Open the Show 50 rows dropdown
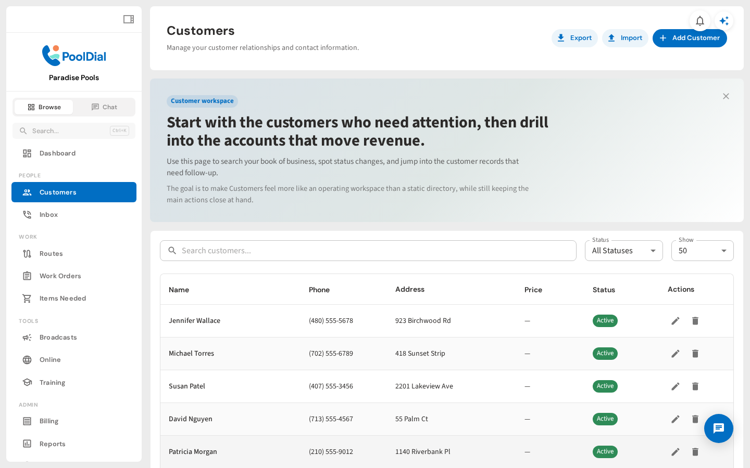This screenshot has height=468, width=750. 703,251
